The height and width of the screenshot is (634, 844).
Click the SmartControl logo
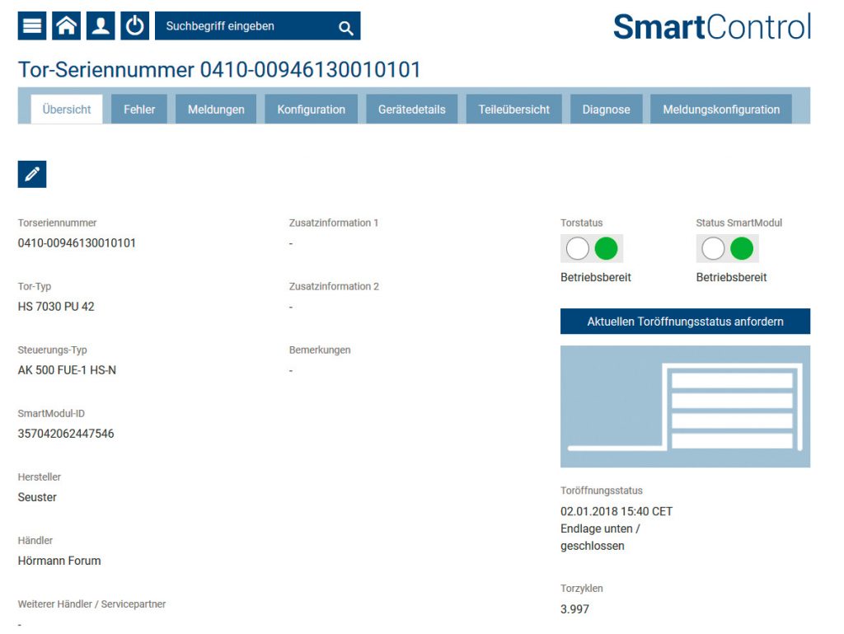711,26
